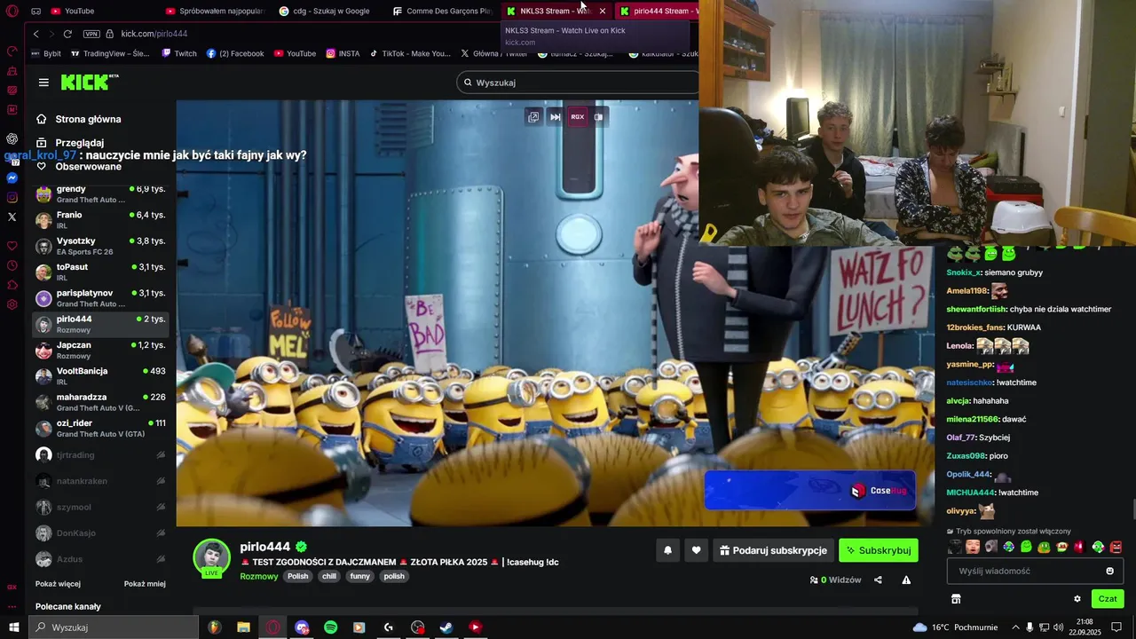Open the chat shop icon

click(x=956, y=599)
